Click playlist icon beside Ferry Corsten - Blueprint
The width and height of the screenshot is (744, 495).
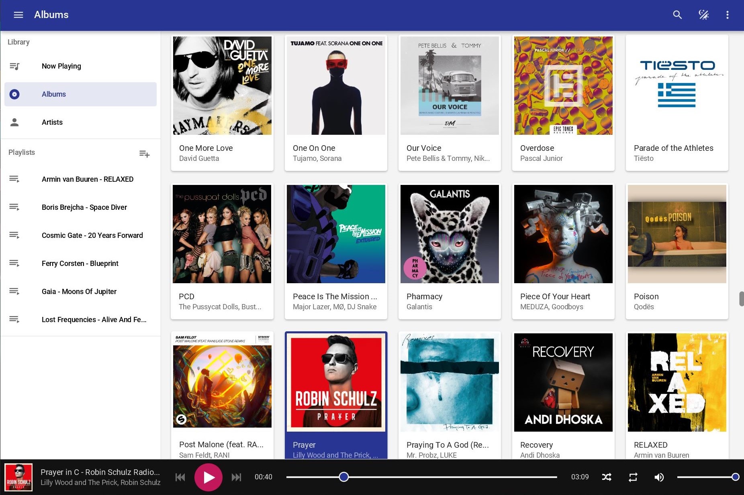[x=14, y=263]
